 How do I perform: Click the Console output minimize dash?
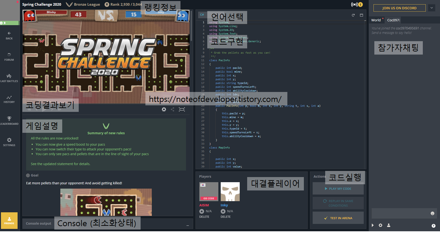[187, 225]
